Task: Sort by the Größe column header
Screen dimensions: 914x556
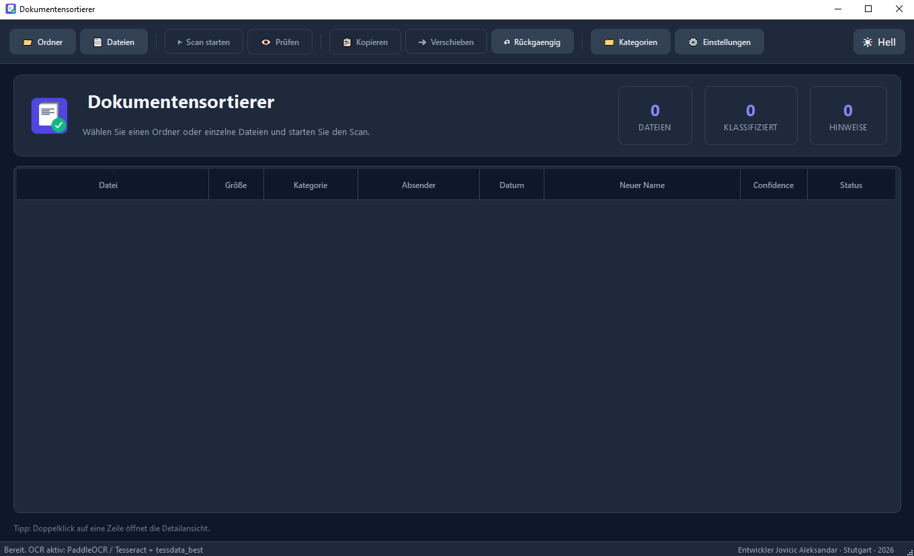Action: click(236, 185)
